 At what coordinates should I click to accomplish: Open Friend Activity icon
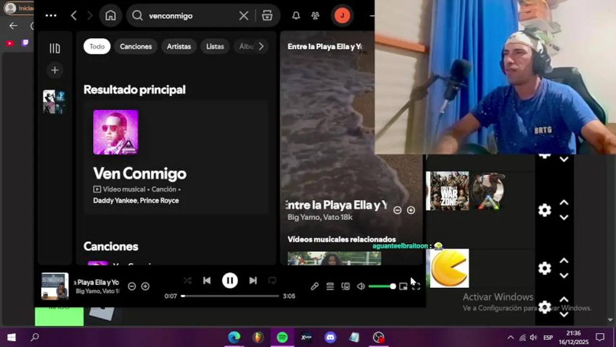pyautogui.click(x=315, y=15)
